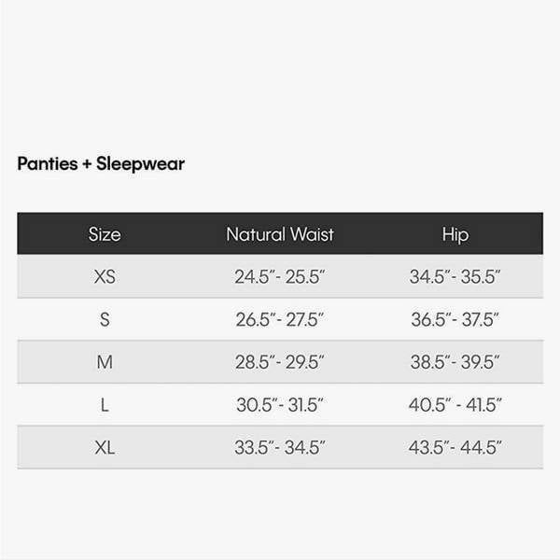
Task: Click the Natural Waist column header
Action: [280, 234]
